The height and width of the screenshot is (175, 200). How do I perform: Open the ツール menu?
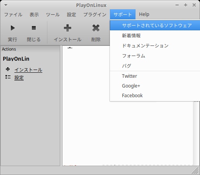point(53,14)
